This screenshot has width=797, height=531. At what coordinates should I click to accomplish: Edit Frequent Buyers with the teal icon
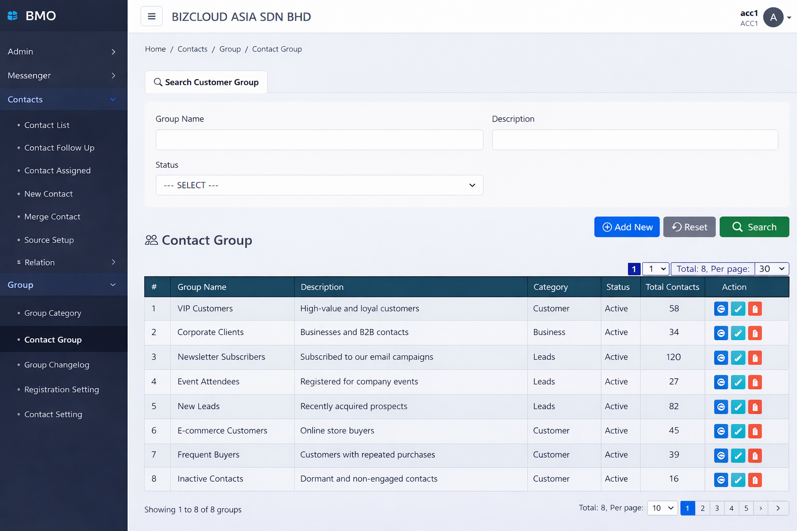click(738, 456)
